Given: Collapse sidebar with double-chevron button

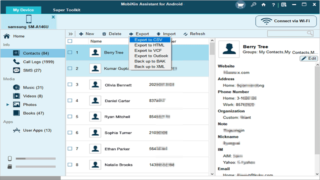Looking at the screenshot, I should pos(70,34).
